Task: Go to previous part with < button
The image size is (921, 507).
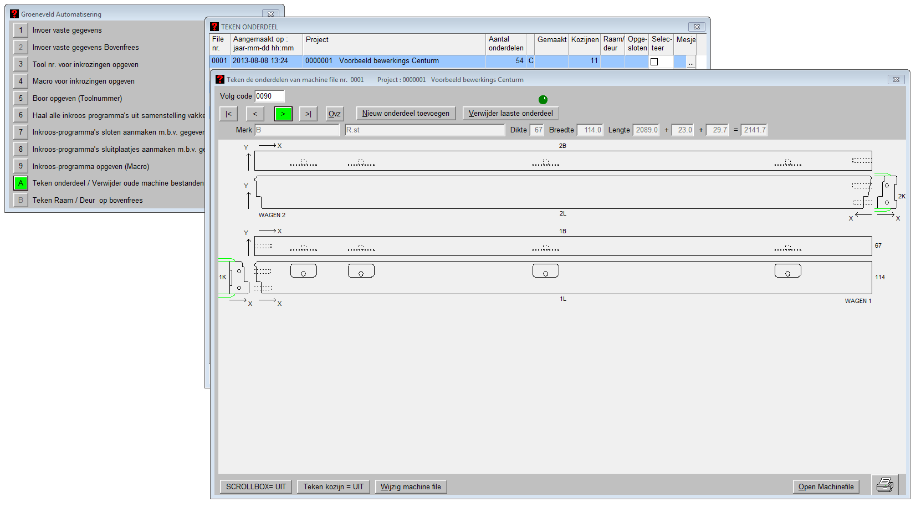Action: (255, 114)
